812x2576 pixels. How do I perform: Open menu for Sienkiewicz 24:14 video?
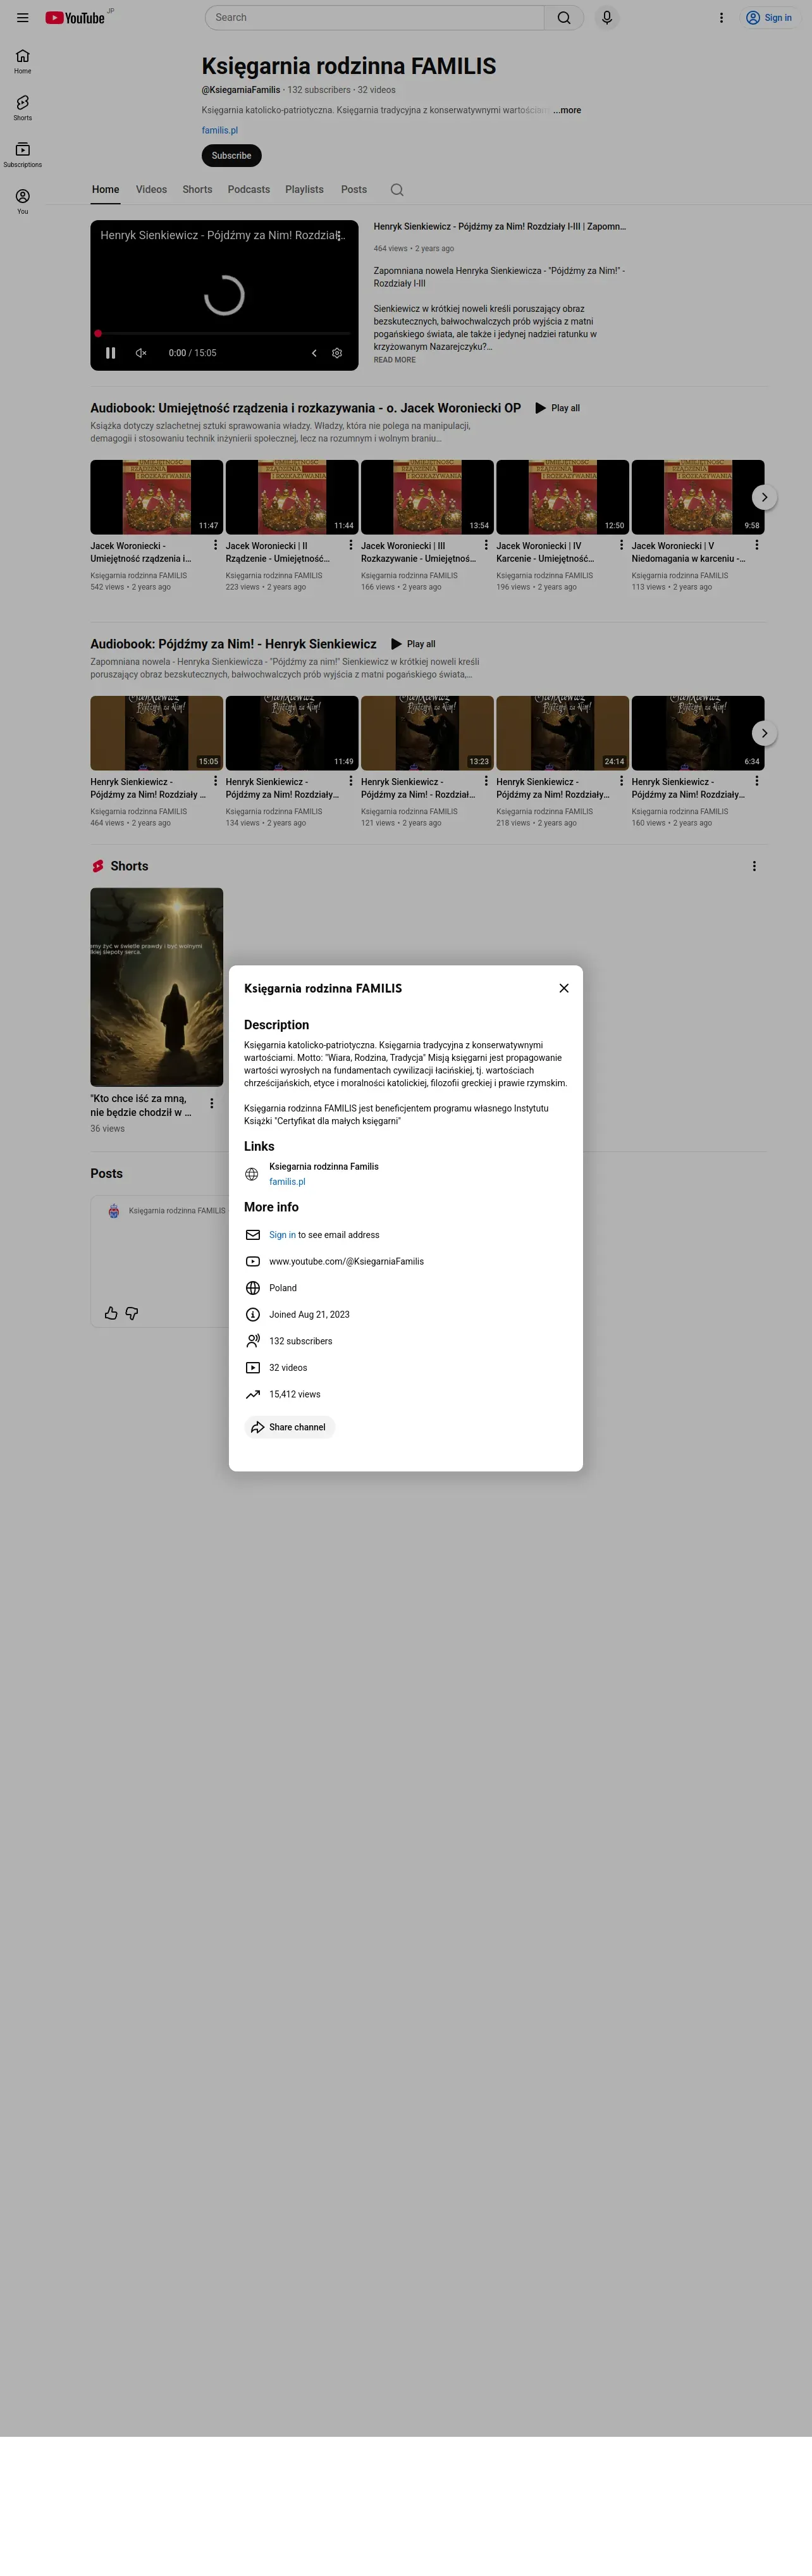click(x=621, y=781)
